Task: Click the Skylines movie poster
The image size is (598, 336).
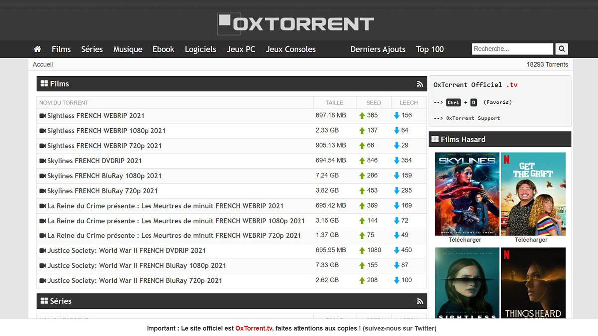Action: 467,194
